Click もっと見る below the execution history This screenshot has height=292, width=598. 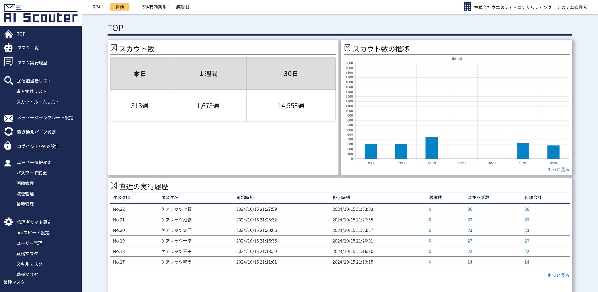pyautogui.click(x=558, y=275)
